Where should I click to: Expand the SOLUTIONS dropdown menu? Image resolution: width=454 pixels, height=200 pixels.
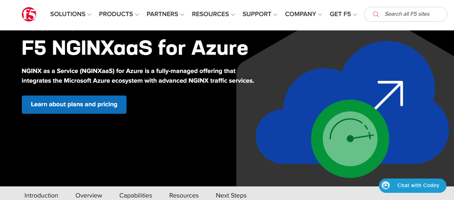[x=70, y=14]
